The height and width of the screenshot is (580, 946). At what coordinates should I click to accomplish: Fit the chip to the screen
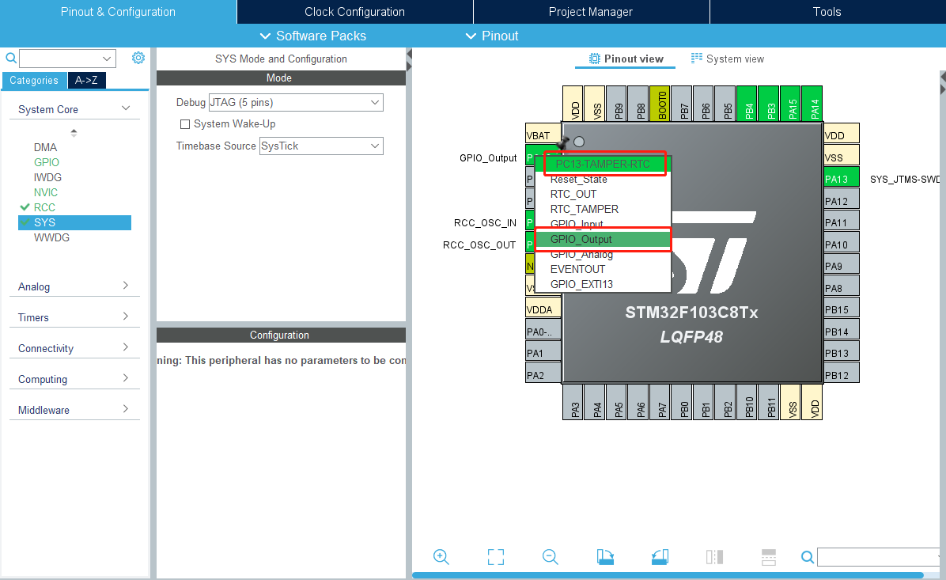coord(495,556)
